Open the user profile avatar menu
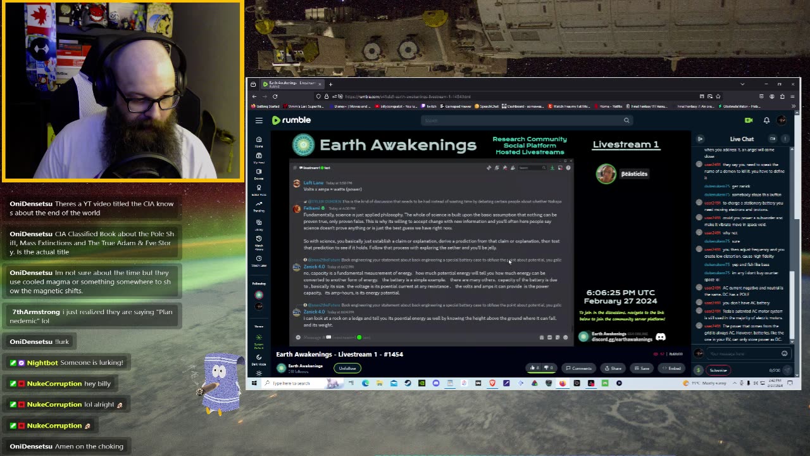 tap(783, 120)
